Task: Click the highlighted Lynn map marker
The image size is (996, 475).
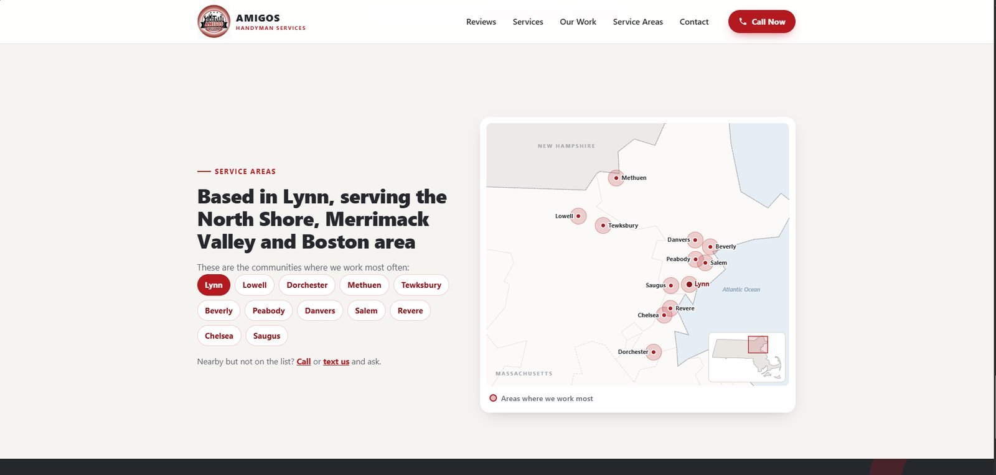Action: tap(689, 284)
